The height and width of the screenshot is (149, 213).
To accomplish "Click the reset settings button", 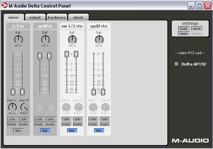I will tap(184, 33).
